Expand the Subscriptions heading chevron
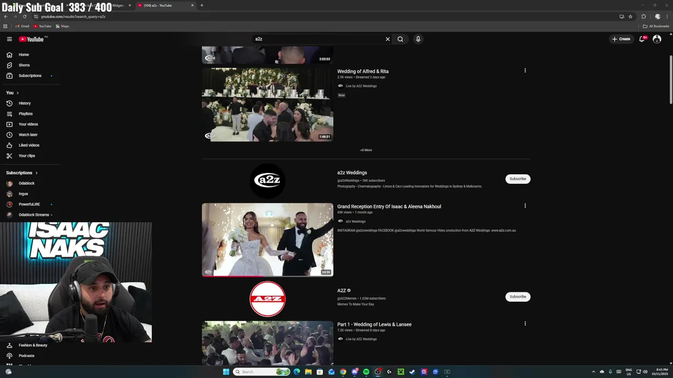 point(36,173)
